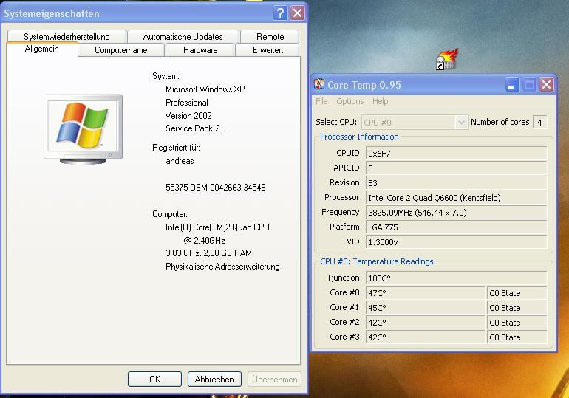Image resolution: width=569 pixels, height=398 pixels.
Task: Click the C0 State field for Core #0
Action: pos(517,293)
